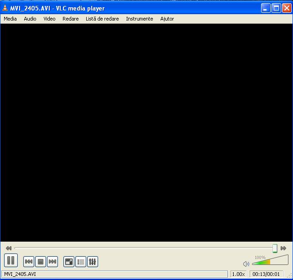The height and width of the screenshot is (280, 293).
Task: Open the Audio menu
Action: click(30, 19)
